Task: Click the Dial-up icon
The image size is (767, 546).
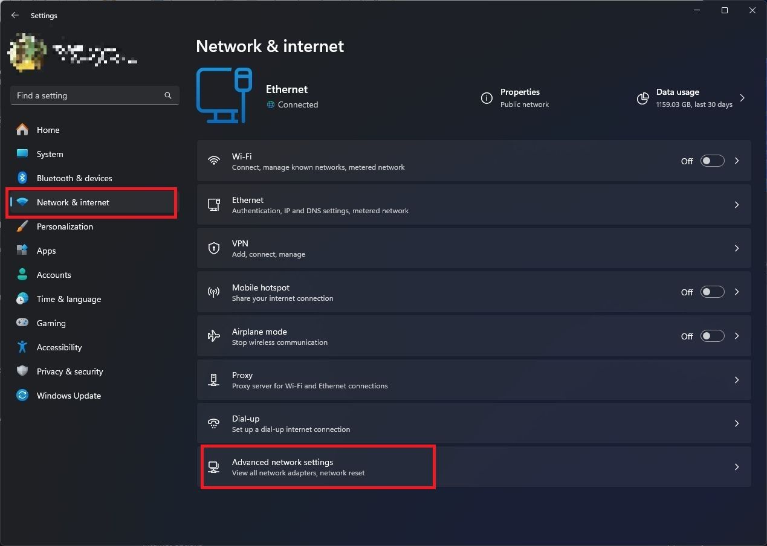Action: pyautogui.click(x=213, y=423)
